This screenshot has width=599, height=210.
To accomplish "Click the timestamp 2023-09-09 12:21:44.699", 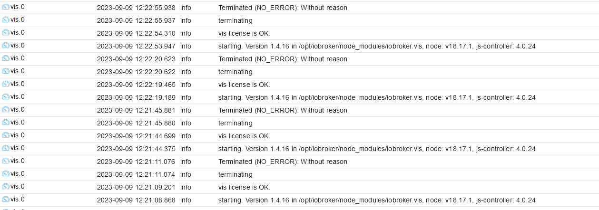I will click(x=136, y=136).
